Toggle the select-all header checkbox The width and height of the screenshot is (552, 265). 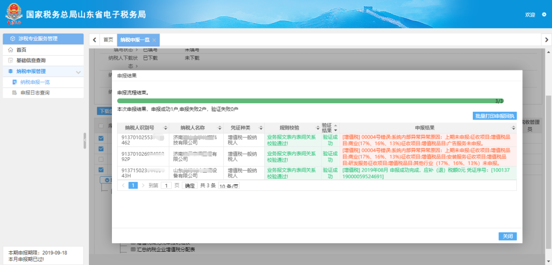click(x=101, y=126)
